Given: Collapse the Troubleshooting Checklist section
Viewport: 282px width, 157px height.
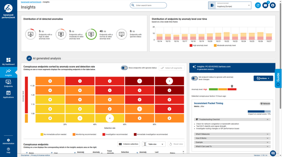Looking at the screenshot, I should [232, 120].
